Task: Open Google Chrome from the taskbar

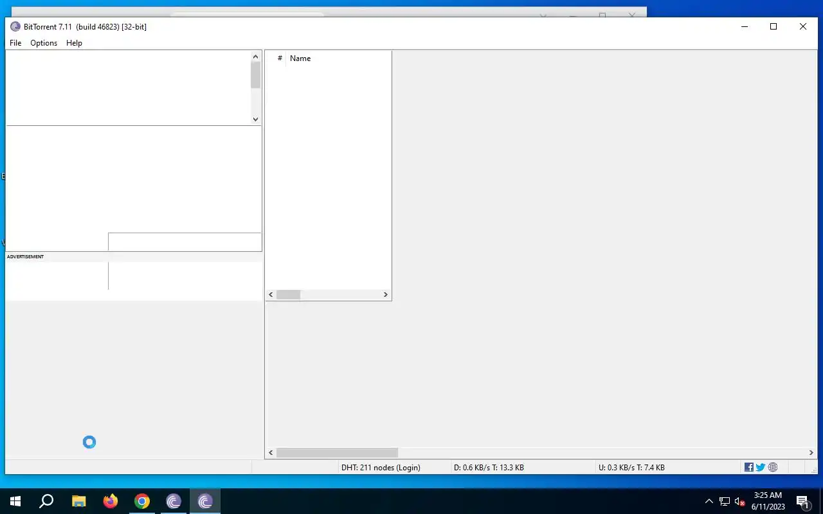Action: (142, 501)
